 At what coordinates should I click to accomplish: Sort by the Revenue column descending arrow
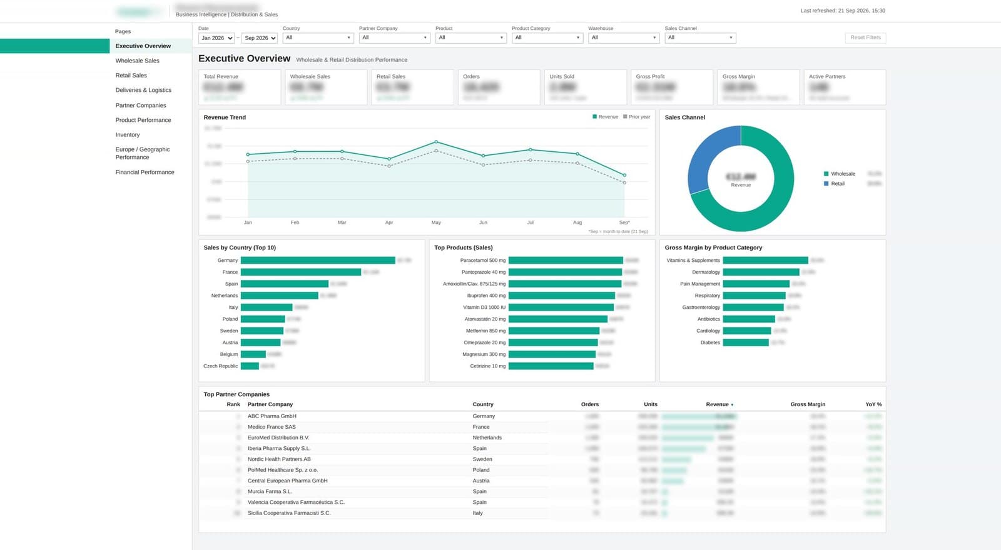pyautogui.click(x=732, y=405)
